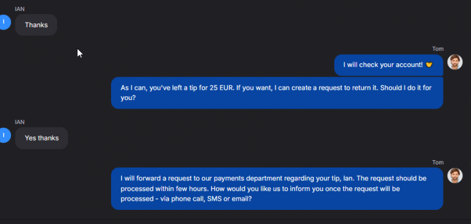471x224 pixels.
Task: Open Tom's profile photo beside payments department message
Action: point(455,176)
